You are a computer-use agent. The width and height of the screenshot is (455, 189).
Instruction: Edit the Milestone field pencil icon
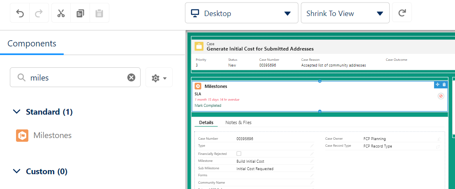[x=312, y=161]
